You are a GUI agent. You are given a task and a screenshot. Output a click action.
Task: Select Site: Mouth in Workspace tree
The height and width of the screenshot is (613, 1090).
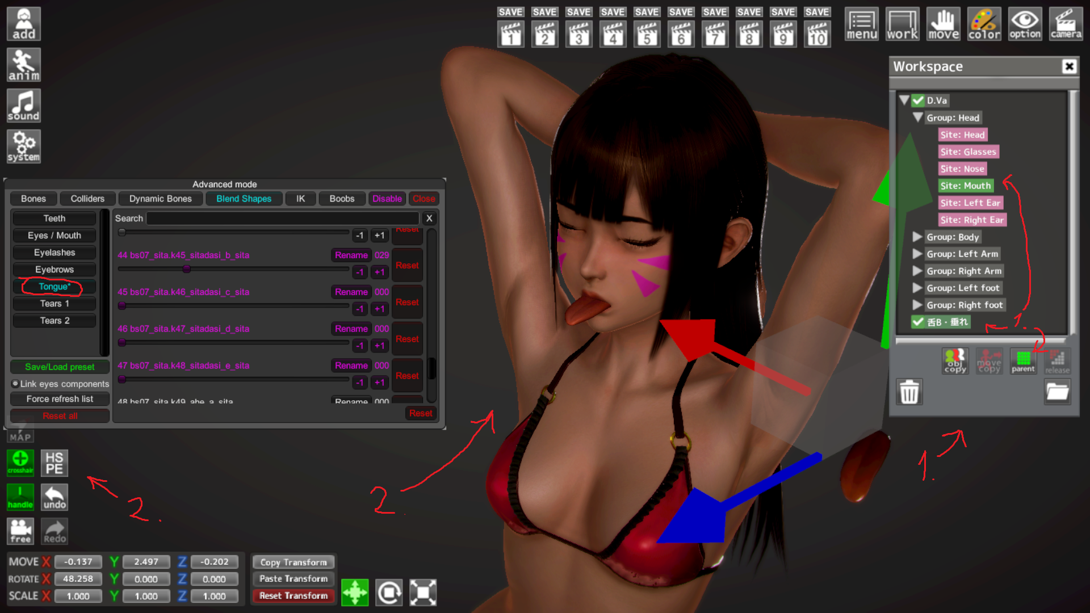point(966,186)
